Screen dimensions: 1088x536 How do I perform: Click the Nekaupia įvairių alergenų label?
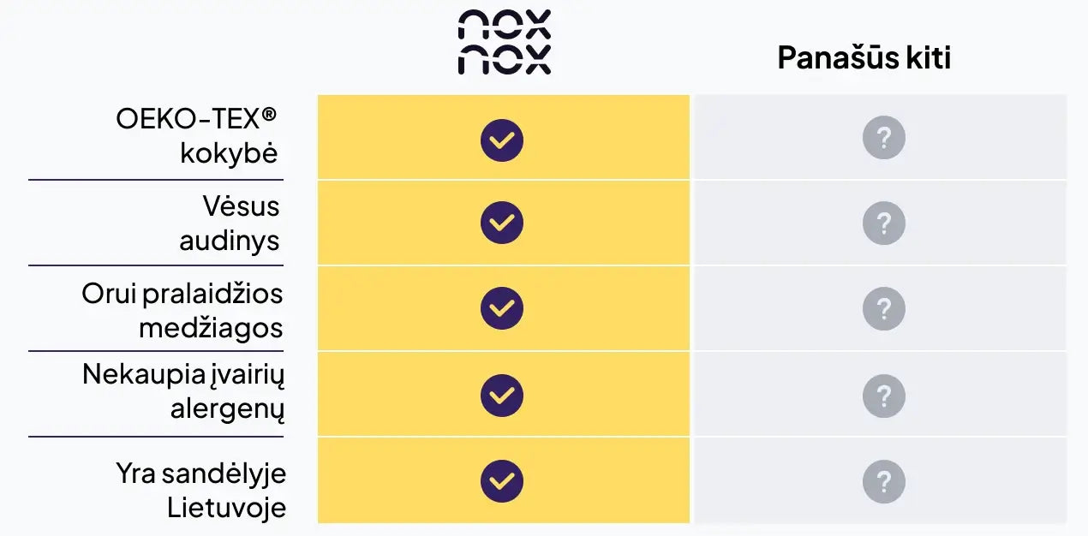click(183, 391)
